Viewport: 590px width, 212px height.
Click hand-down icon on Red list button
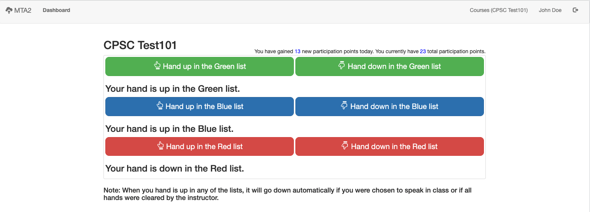(x=345, y=146)
